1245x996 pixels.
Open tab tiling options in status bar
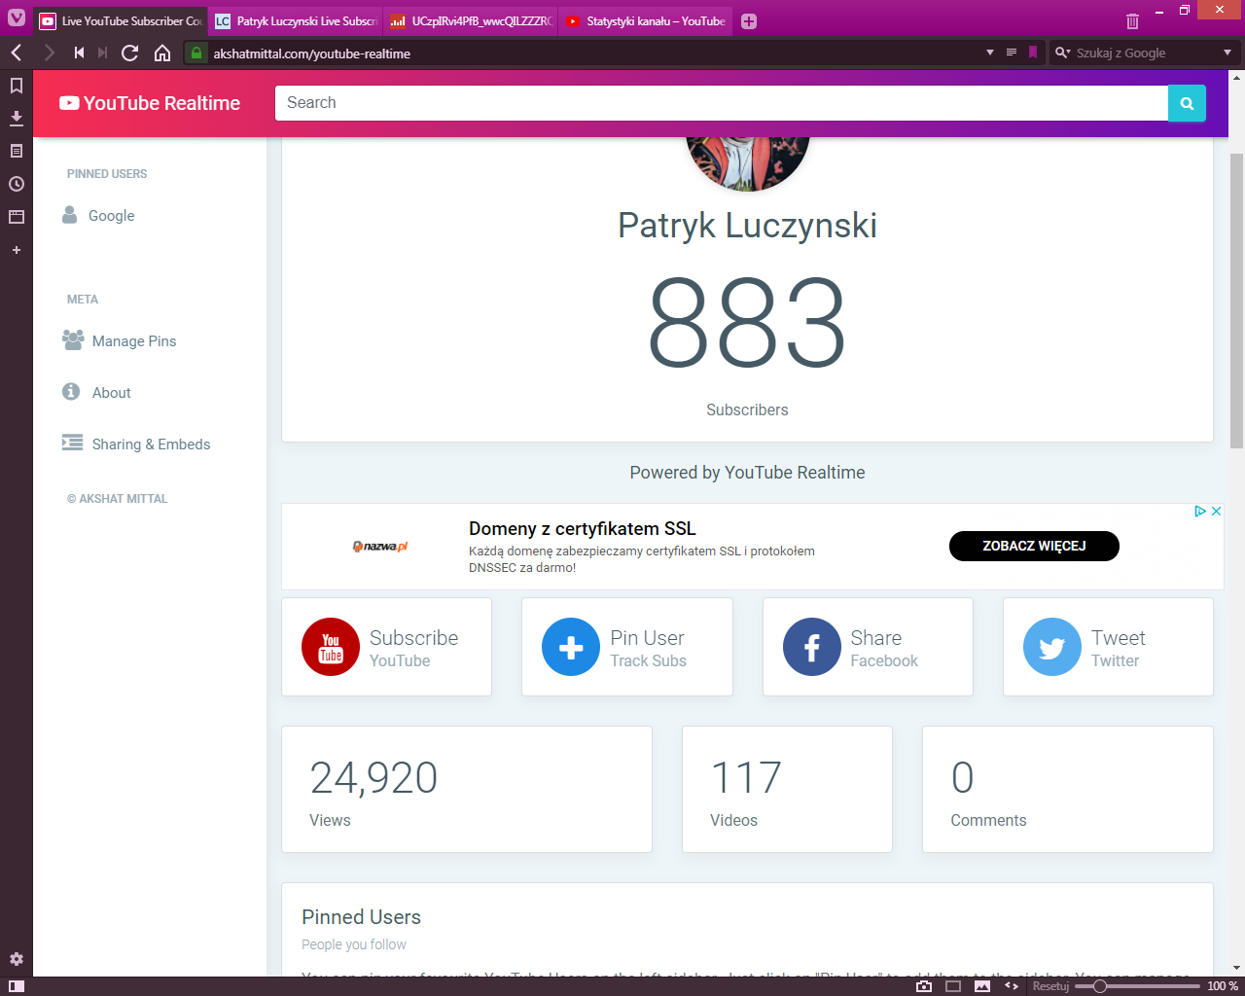tap(953, 986)
